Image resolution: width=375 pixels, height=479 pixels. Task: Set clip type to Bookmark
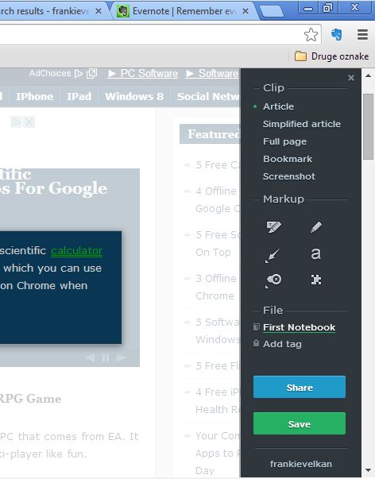point(288,159)
